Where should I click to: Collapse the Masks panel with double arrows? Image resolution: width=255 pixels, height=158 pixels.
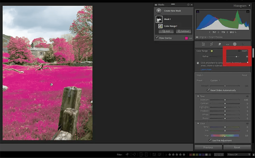[x=192, y=5]
